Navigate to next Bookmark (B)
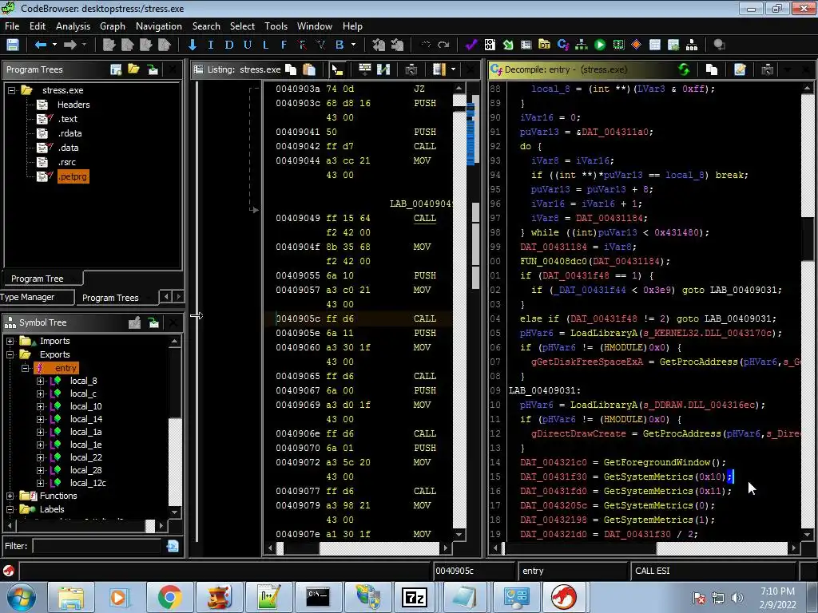Viewport: 818px width, 613px height. [x=340, y=45]
